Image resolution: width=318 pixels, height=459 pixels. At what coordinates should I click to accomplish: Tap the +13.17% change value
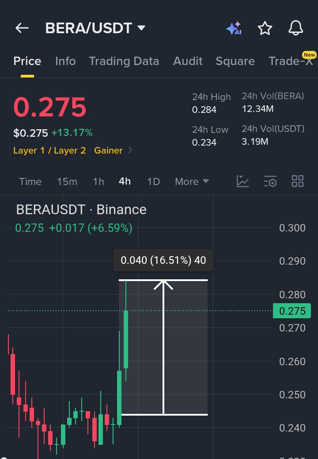(72, 133)
